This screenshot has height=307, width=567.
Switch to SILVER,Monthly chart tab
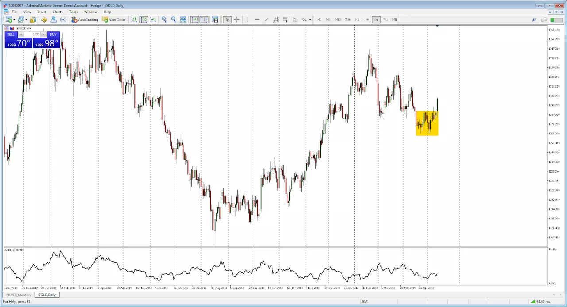pos(19,295)
